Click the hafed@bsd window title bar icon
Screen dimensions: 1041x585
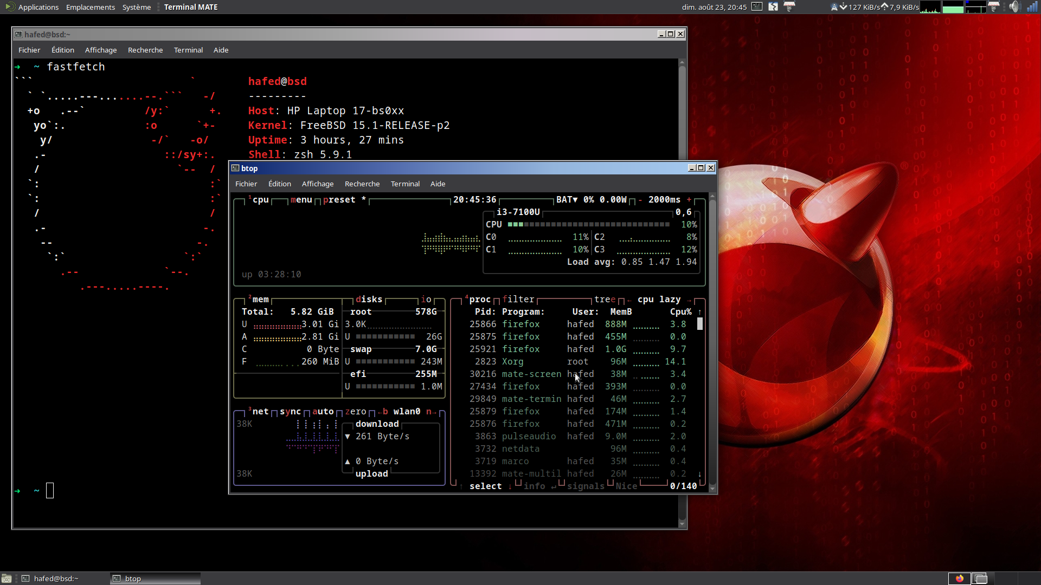pyautogui.click(x=18, y=34)
